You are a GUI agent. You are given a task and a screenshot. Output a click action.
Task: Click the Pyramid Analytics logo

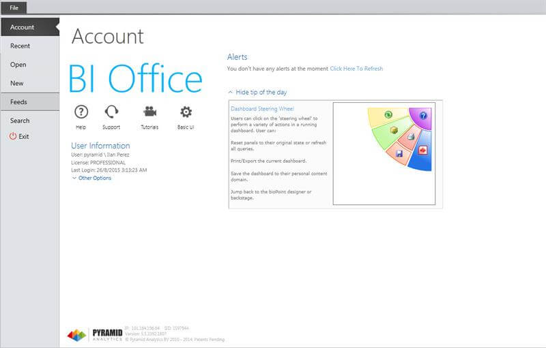click(x=95, y=335)
